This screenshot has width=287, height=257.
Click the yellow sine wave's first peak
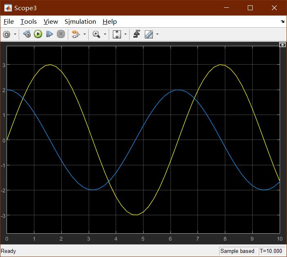51,65
